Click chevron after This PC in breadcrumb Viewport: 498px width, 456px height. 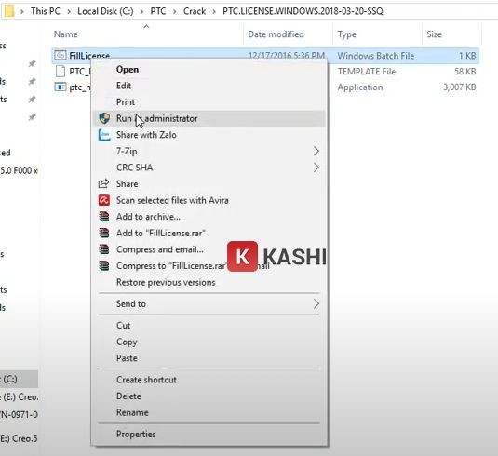click(x=69, y=11)
